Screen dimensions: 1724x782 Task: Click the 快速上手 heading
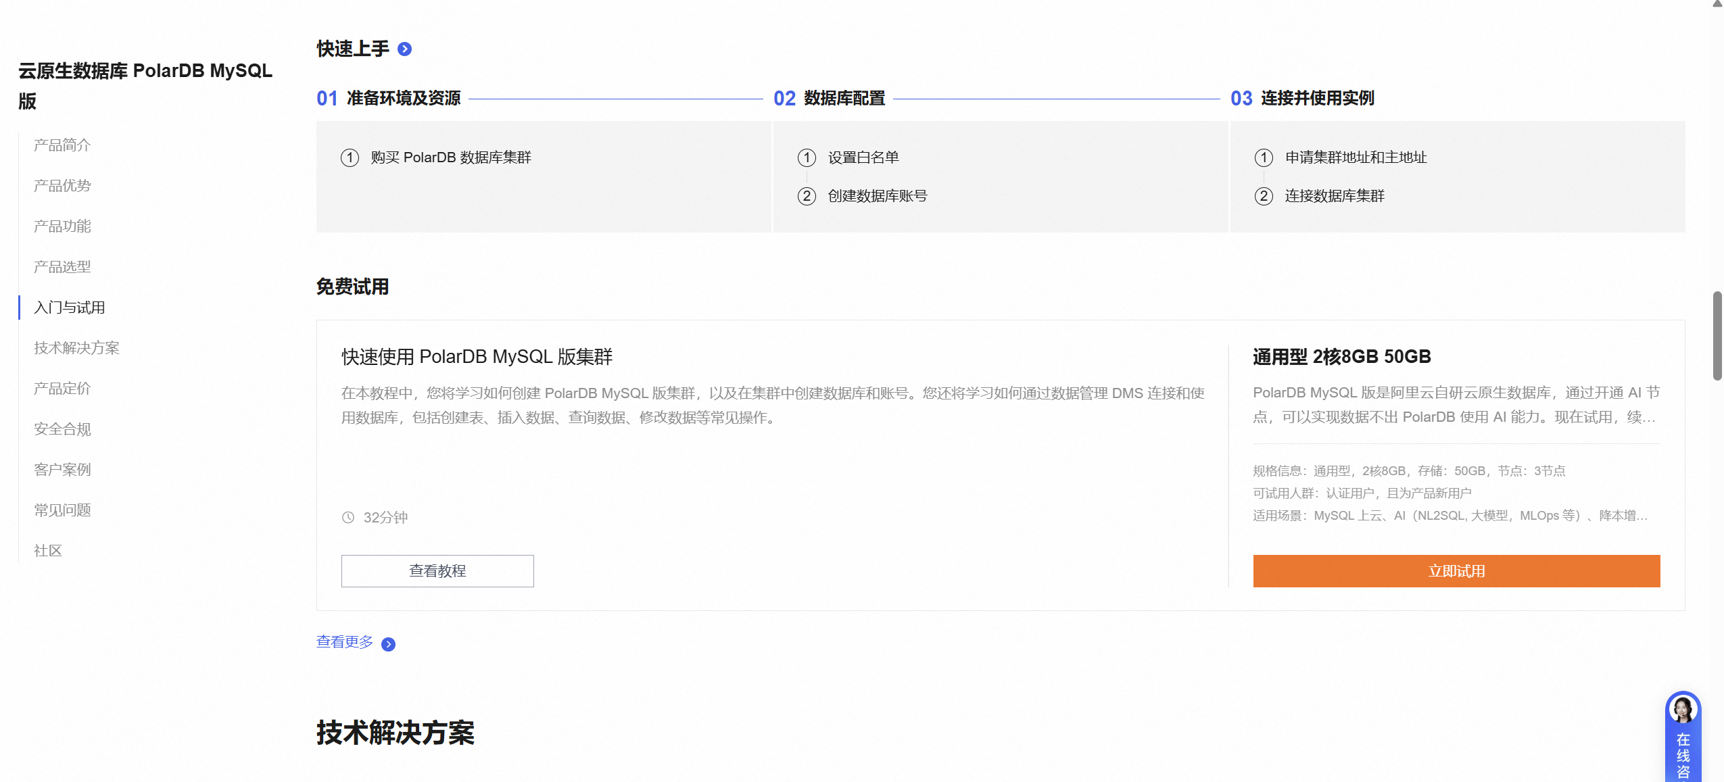coord(353,49)
